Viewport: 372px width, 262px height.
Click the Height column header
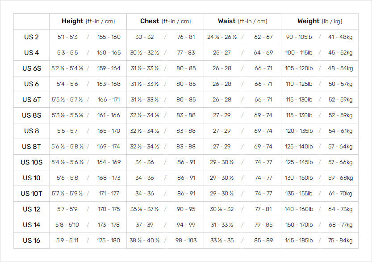point(88,21)
